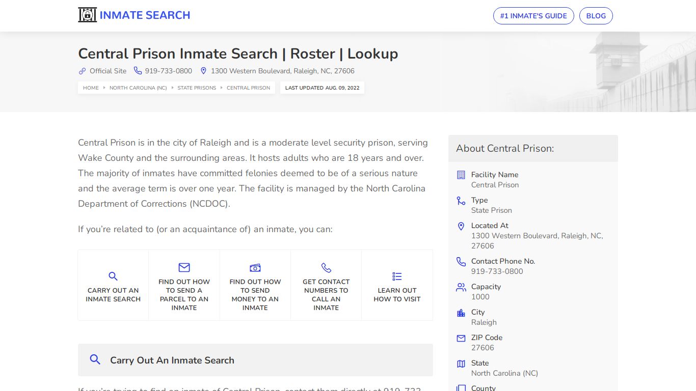Click the phone icon in the header
The image size is (696, 391).
[x=138, y=71]
